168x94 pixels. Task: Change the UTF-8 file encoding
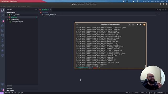coord(142,93)
